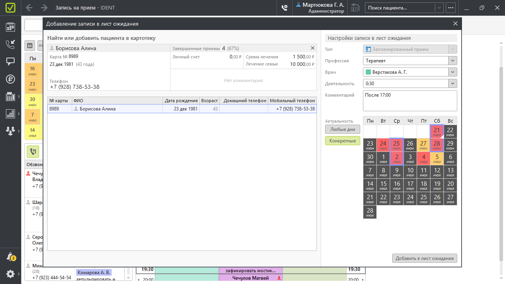This screenshot has height=284, width=505.
Task: Select calendar day 28 июл
Action: point(370,212)
